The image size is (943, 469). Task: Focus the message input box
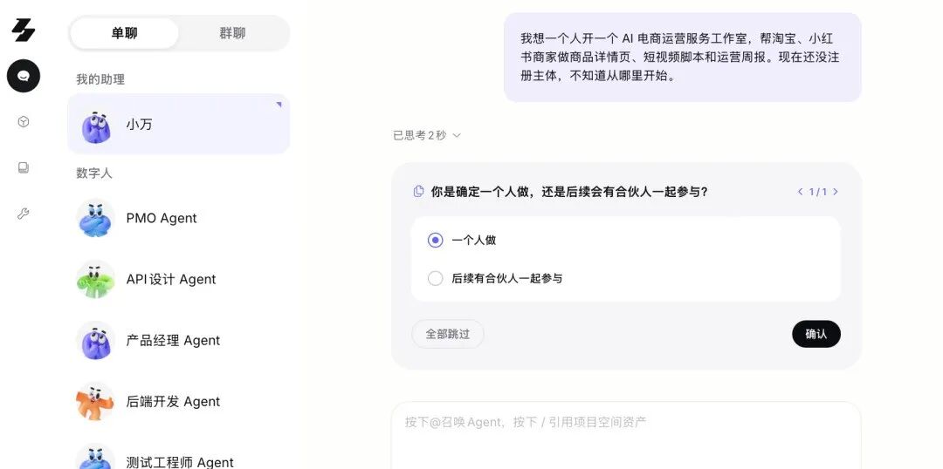coord(626,435)
